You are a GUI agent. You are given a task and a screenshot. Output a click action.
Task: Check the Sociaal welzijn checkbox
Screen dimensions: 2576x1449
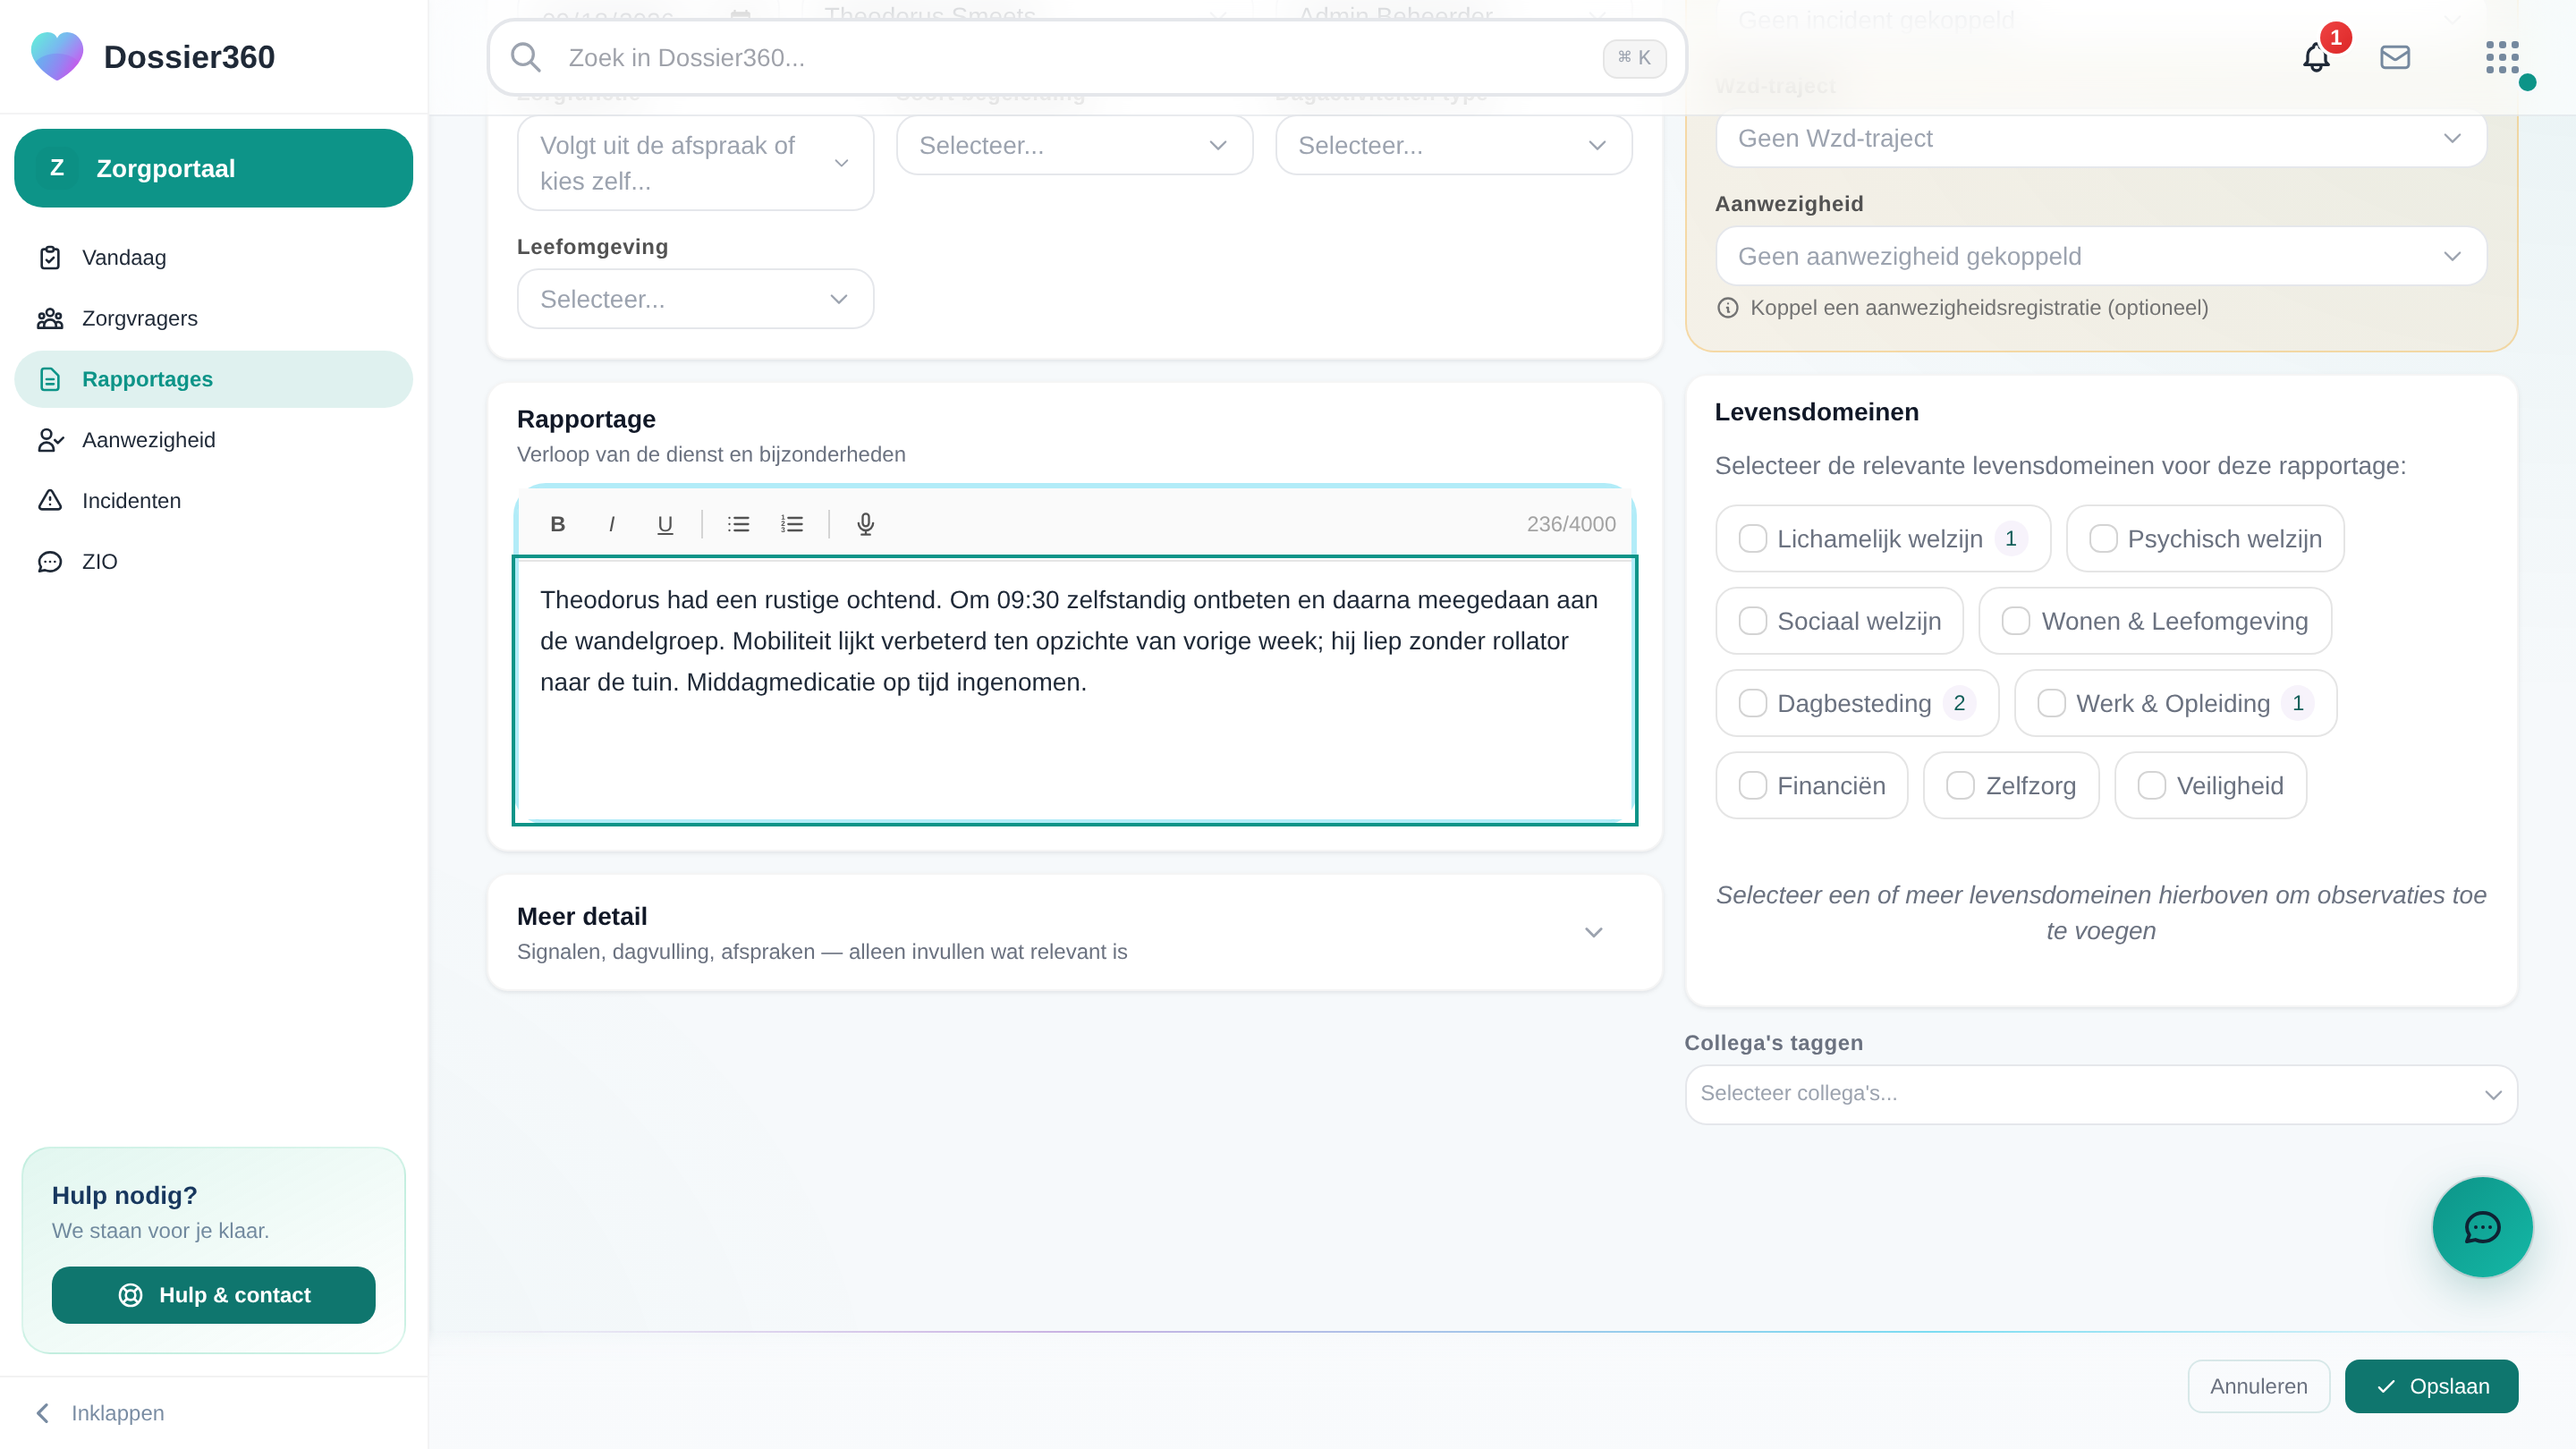click(x=1753, y=621)
